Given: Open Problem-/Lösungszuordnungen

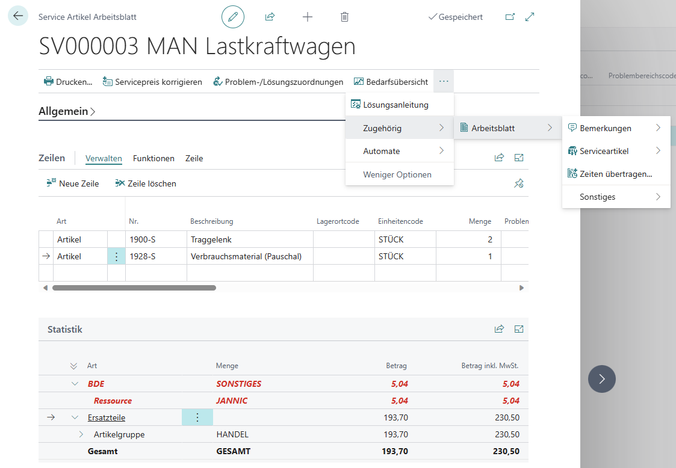Looking at the screenshot, I should click(278, 81).
